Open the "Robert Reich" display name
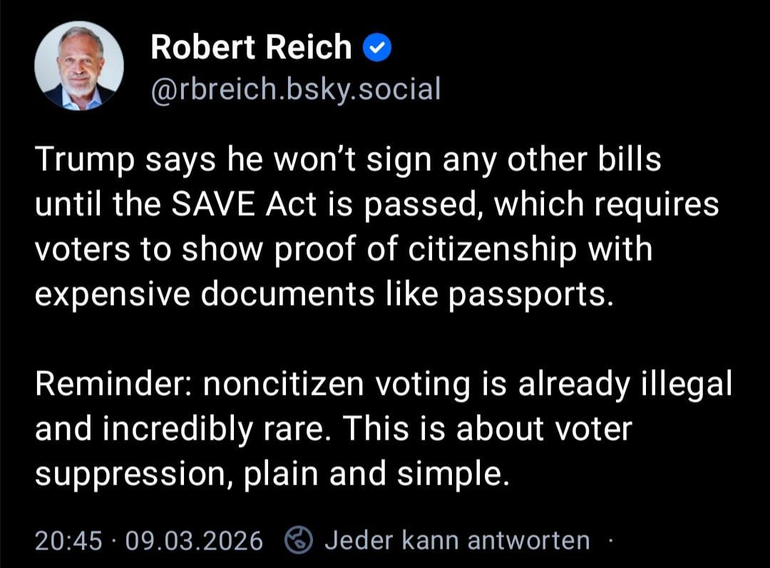Screen dimensions: 770x568 (x=251, y=48)
